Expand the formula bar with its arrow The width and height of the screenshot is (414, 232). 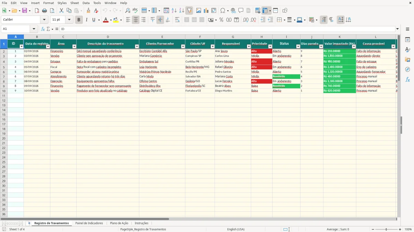pos(398,29)
